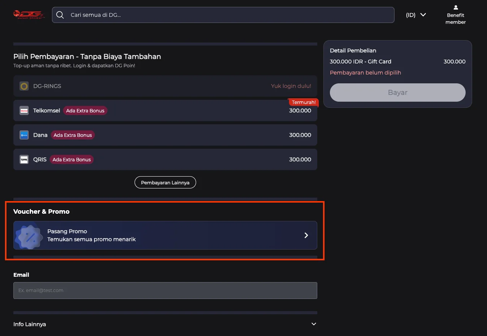
Task: Open the Benefit member link
Action: pyautogui.click(x=456, y=15)
